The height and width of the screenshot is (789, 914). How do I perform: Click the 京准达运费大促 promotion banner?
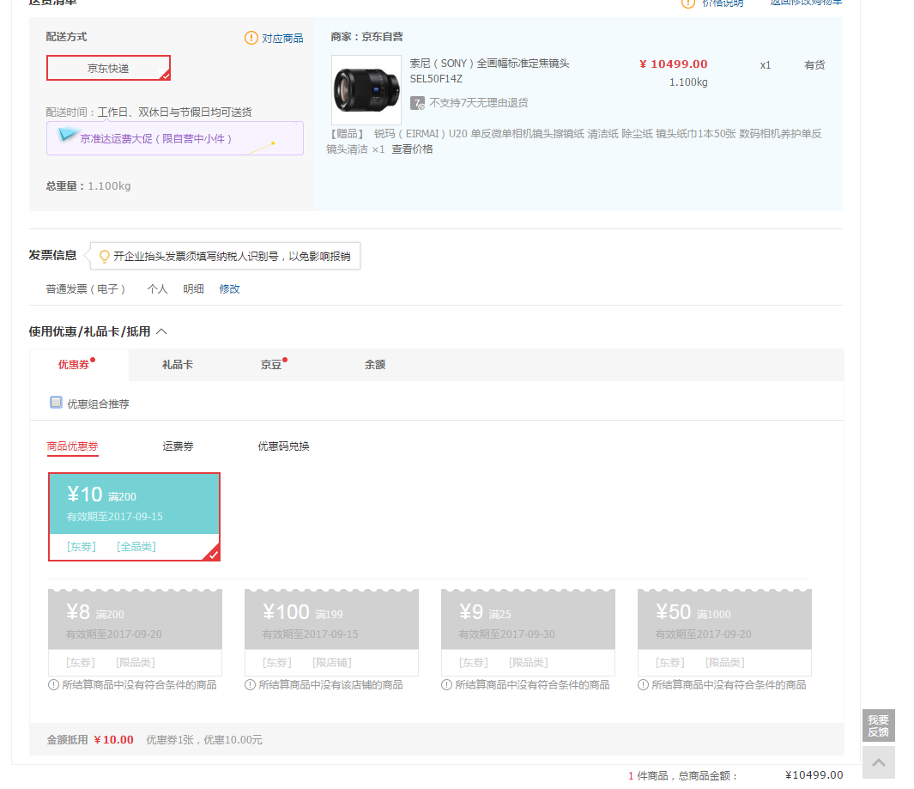175,139
